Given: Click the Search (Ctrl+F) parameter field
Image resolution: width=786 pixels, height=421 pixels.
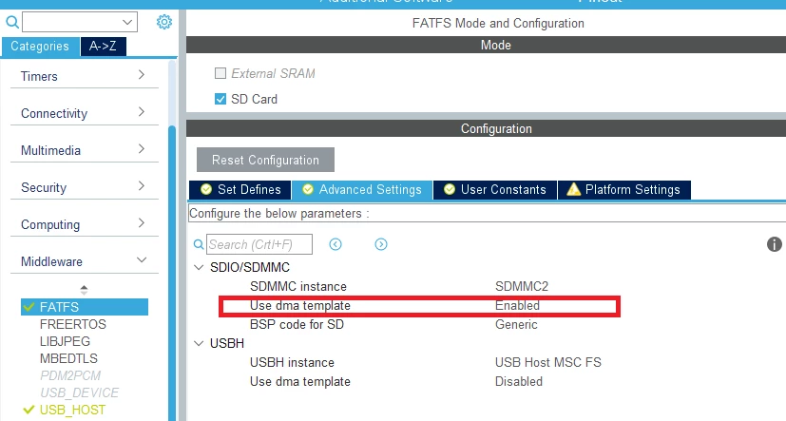Looking at the screenshot, I should tap(259, 244).
